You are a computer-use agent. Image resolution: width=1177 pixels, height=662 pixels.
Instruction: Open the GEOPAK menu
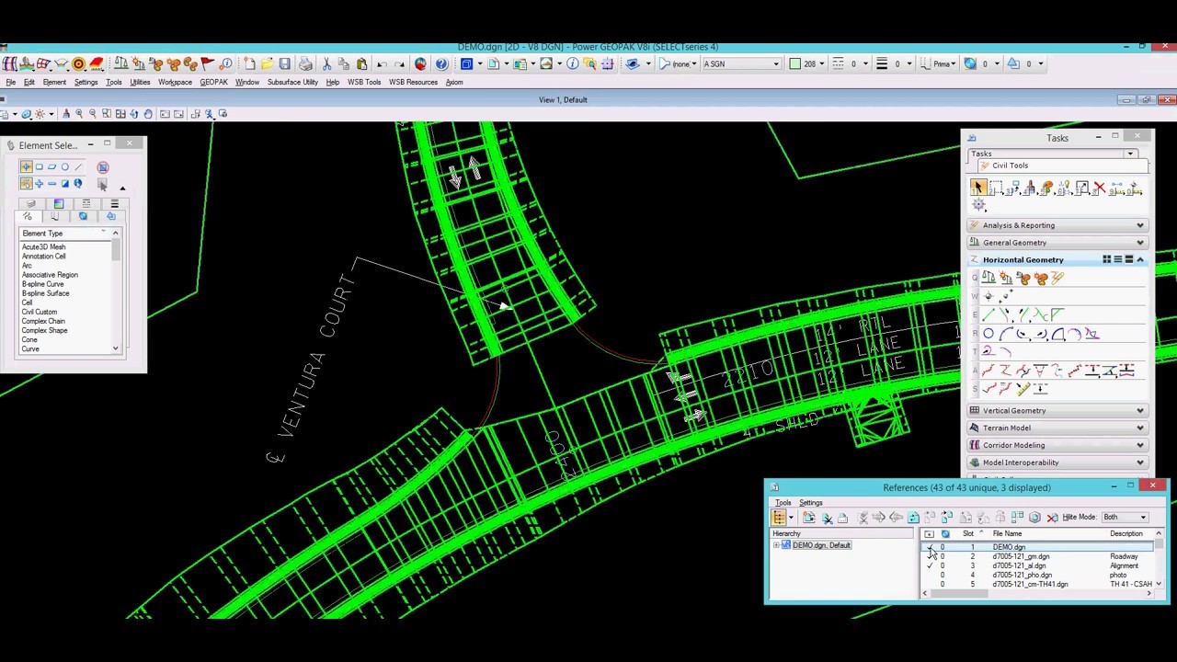[x=213, y=83]
